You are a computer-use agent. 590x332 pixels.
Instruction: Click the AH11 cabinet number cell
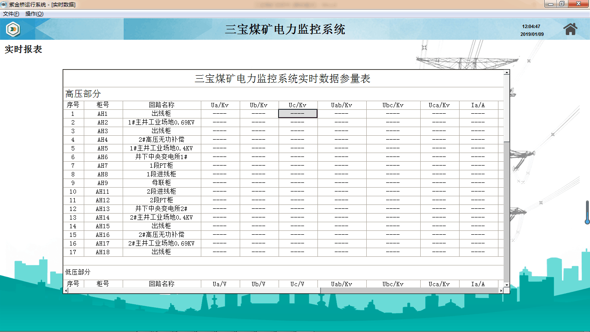(103, 192)
